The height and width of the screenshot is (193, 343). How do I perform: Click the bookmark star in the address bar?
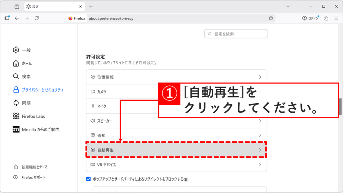pyautogui.click(x=270, y=18)
